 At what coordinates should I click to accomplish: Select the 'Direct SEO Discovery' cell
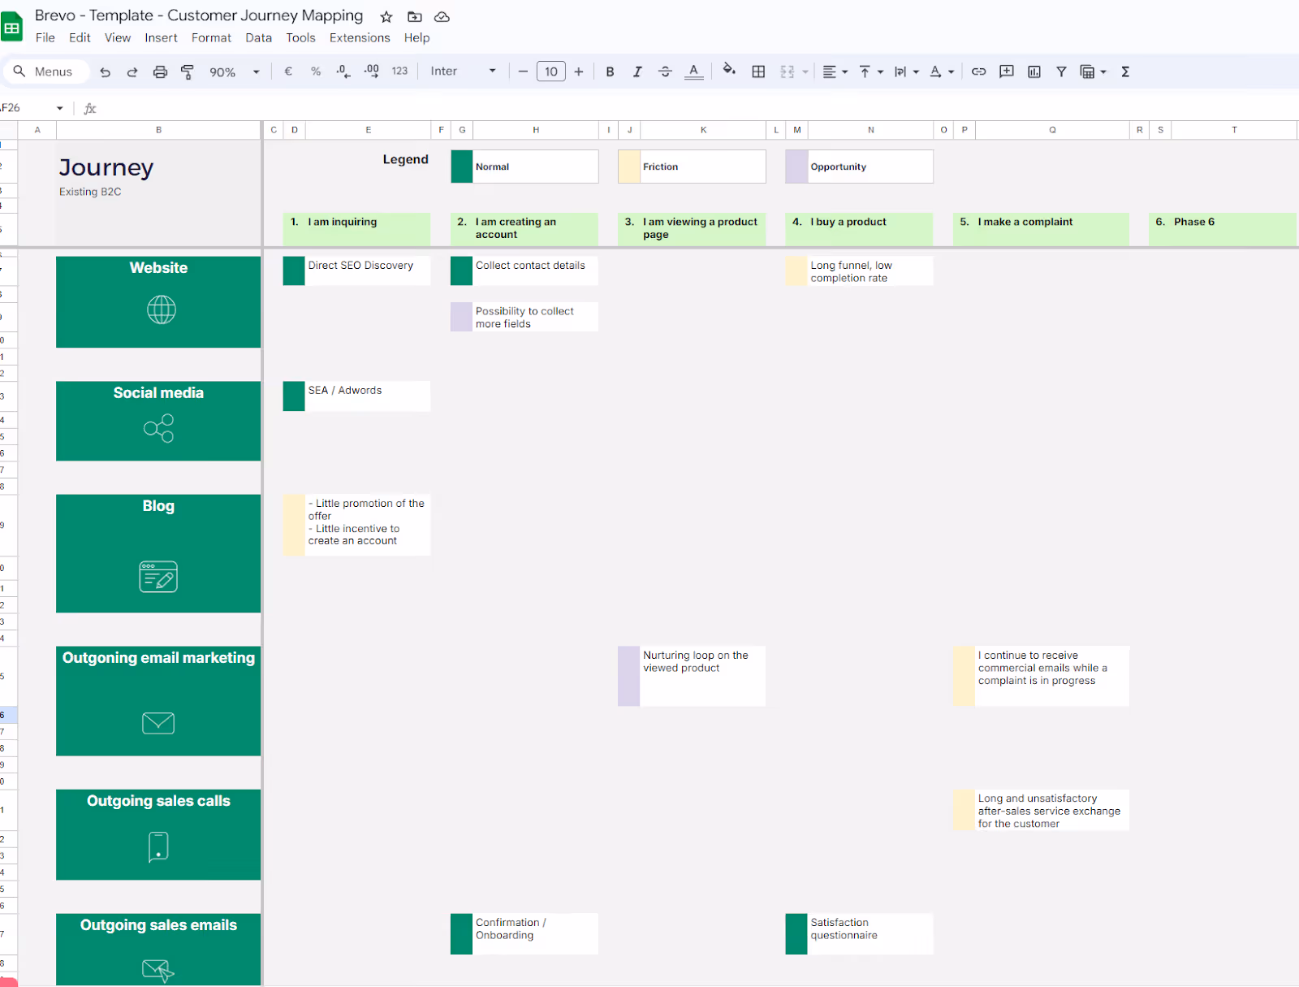(368, 271)
